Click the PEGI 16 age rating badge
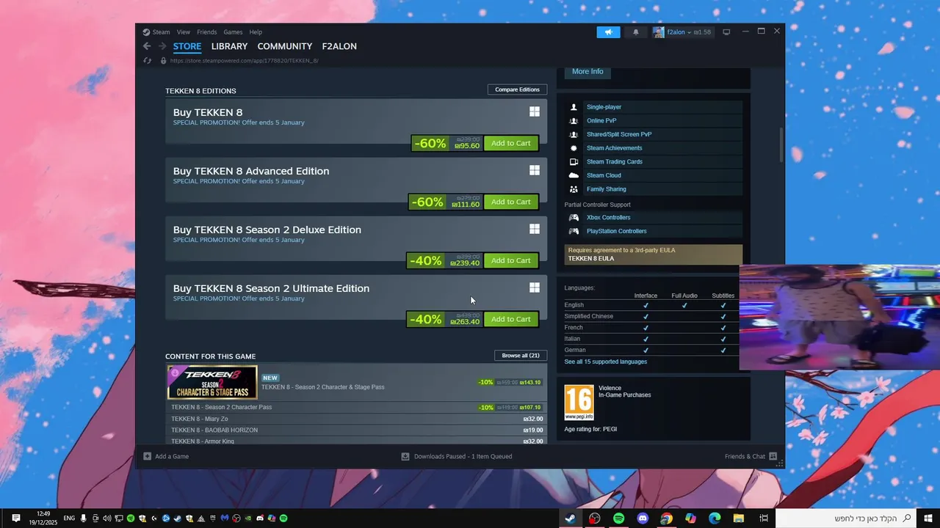This screenshot has height=528, width=940. pos(579,403)
